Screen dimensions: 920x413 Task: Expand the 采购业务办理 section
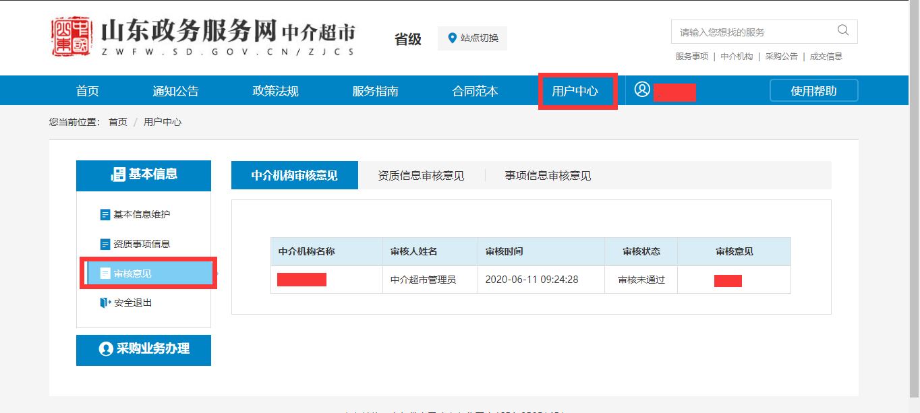tap(144, 349)
